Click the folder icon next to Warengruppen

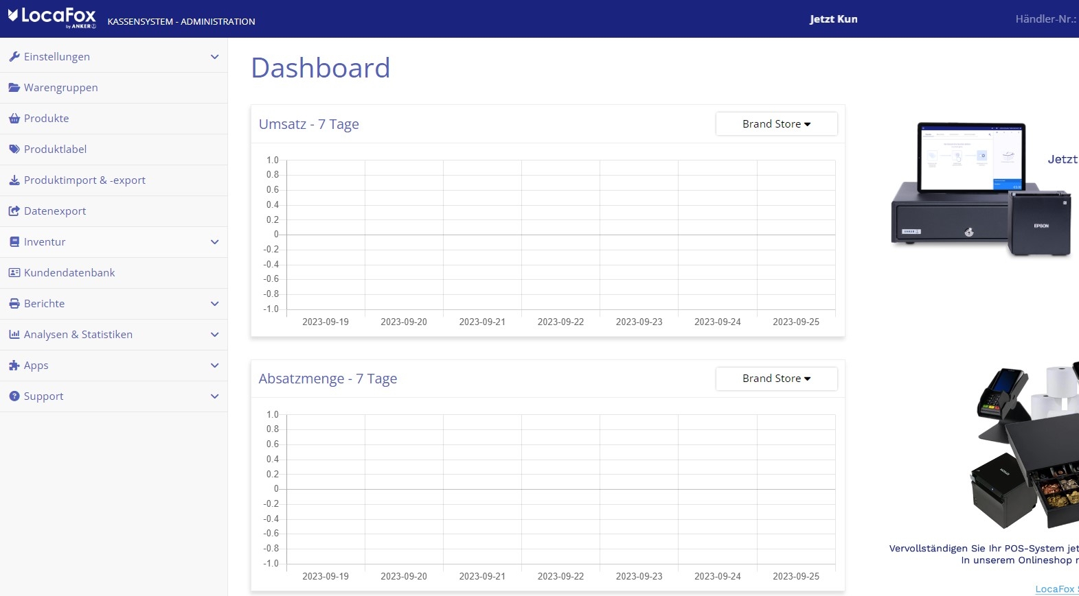click(14, 88)
